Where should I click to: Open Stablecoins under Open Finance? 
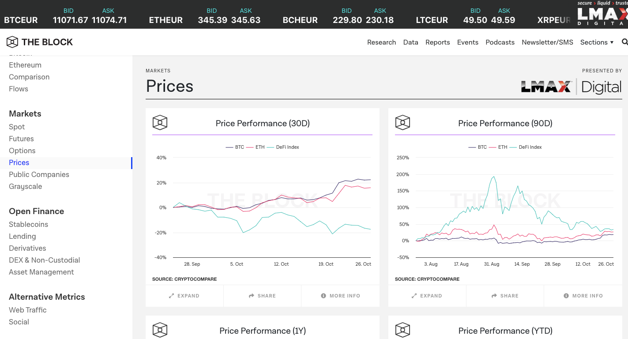29,224
